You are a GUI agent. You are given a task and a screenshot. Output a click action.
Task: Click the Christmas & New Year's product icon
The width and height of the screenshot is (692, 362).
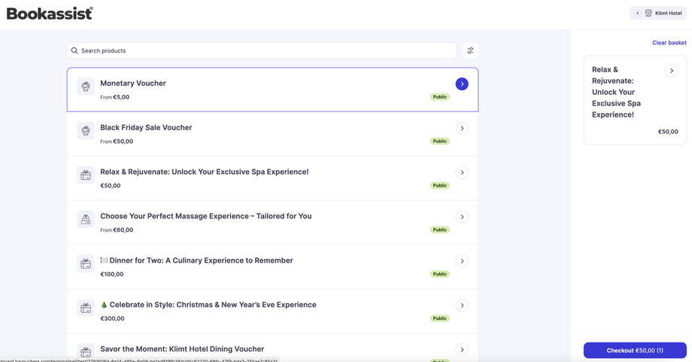click(86, 308)
